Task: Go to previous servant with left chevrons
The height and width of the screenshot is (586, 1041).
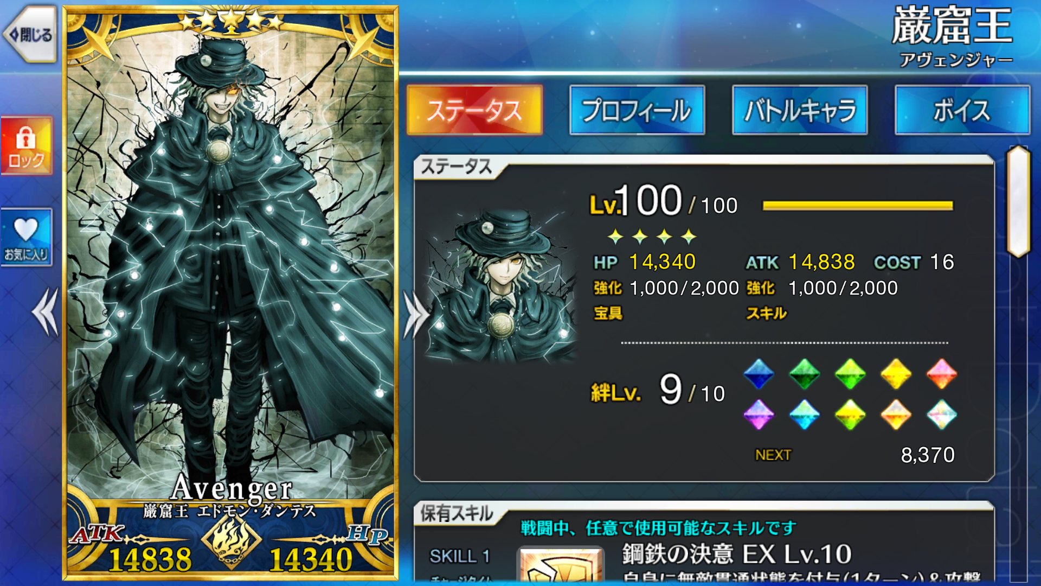Action: [x=45, y=311]
